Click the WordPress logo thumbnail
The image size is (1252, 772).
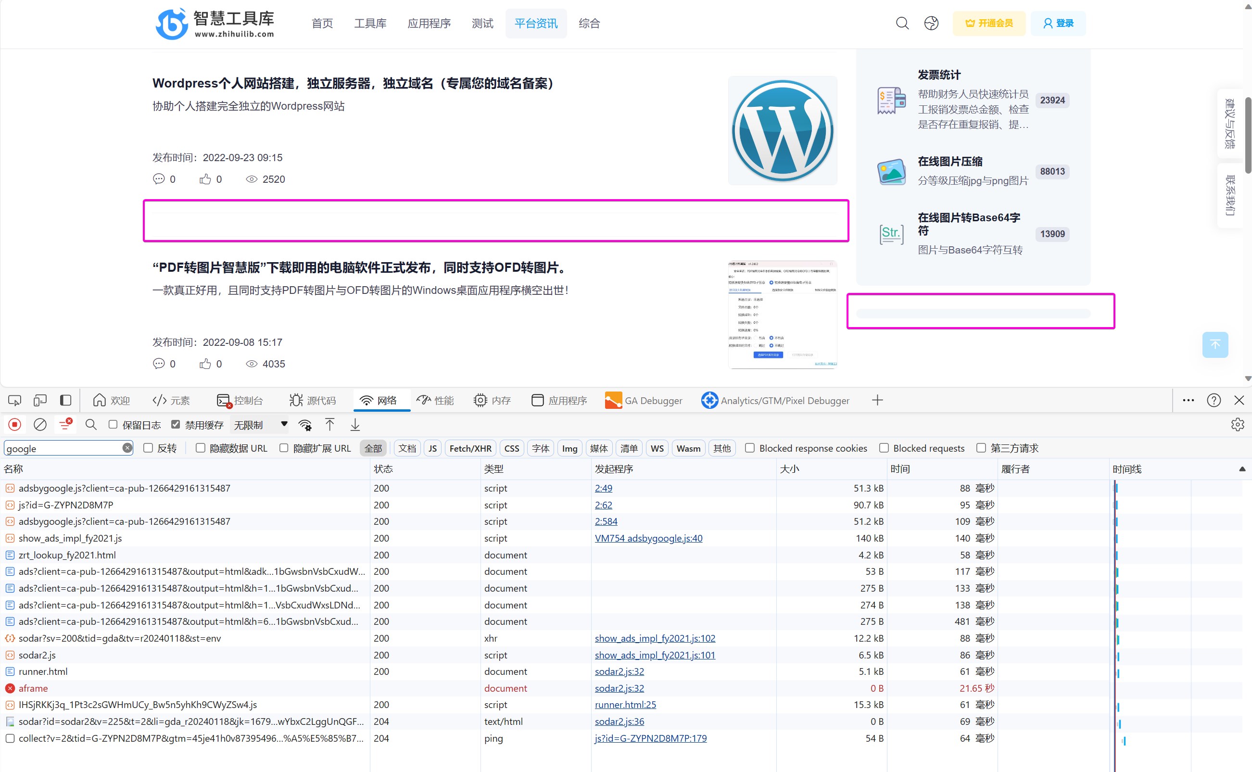pos(782,131)
